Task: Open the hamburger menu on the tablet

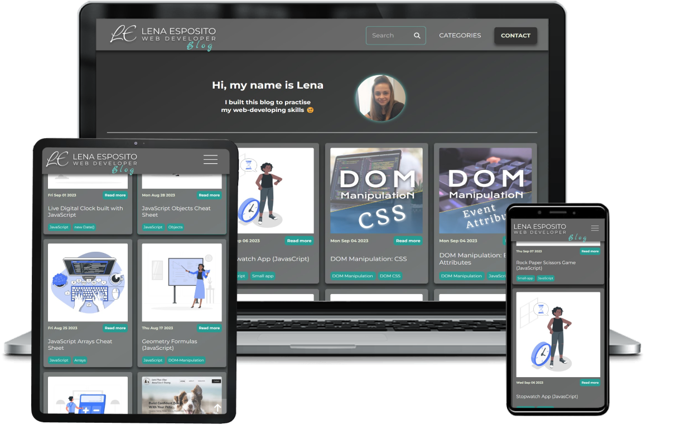Action: [x=210, y=159]
